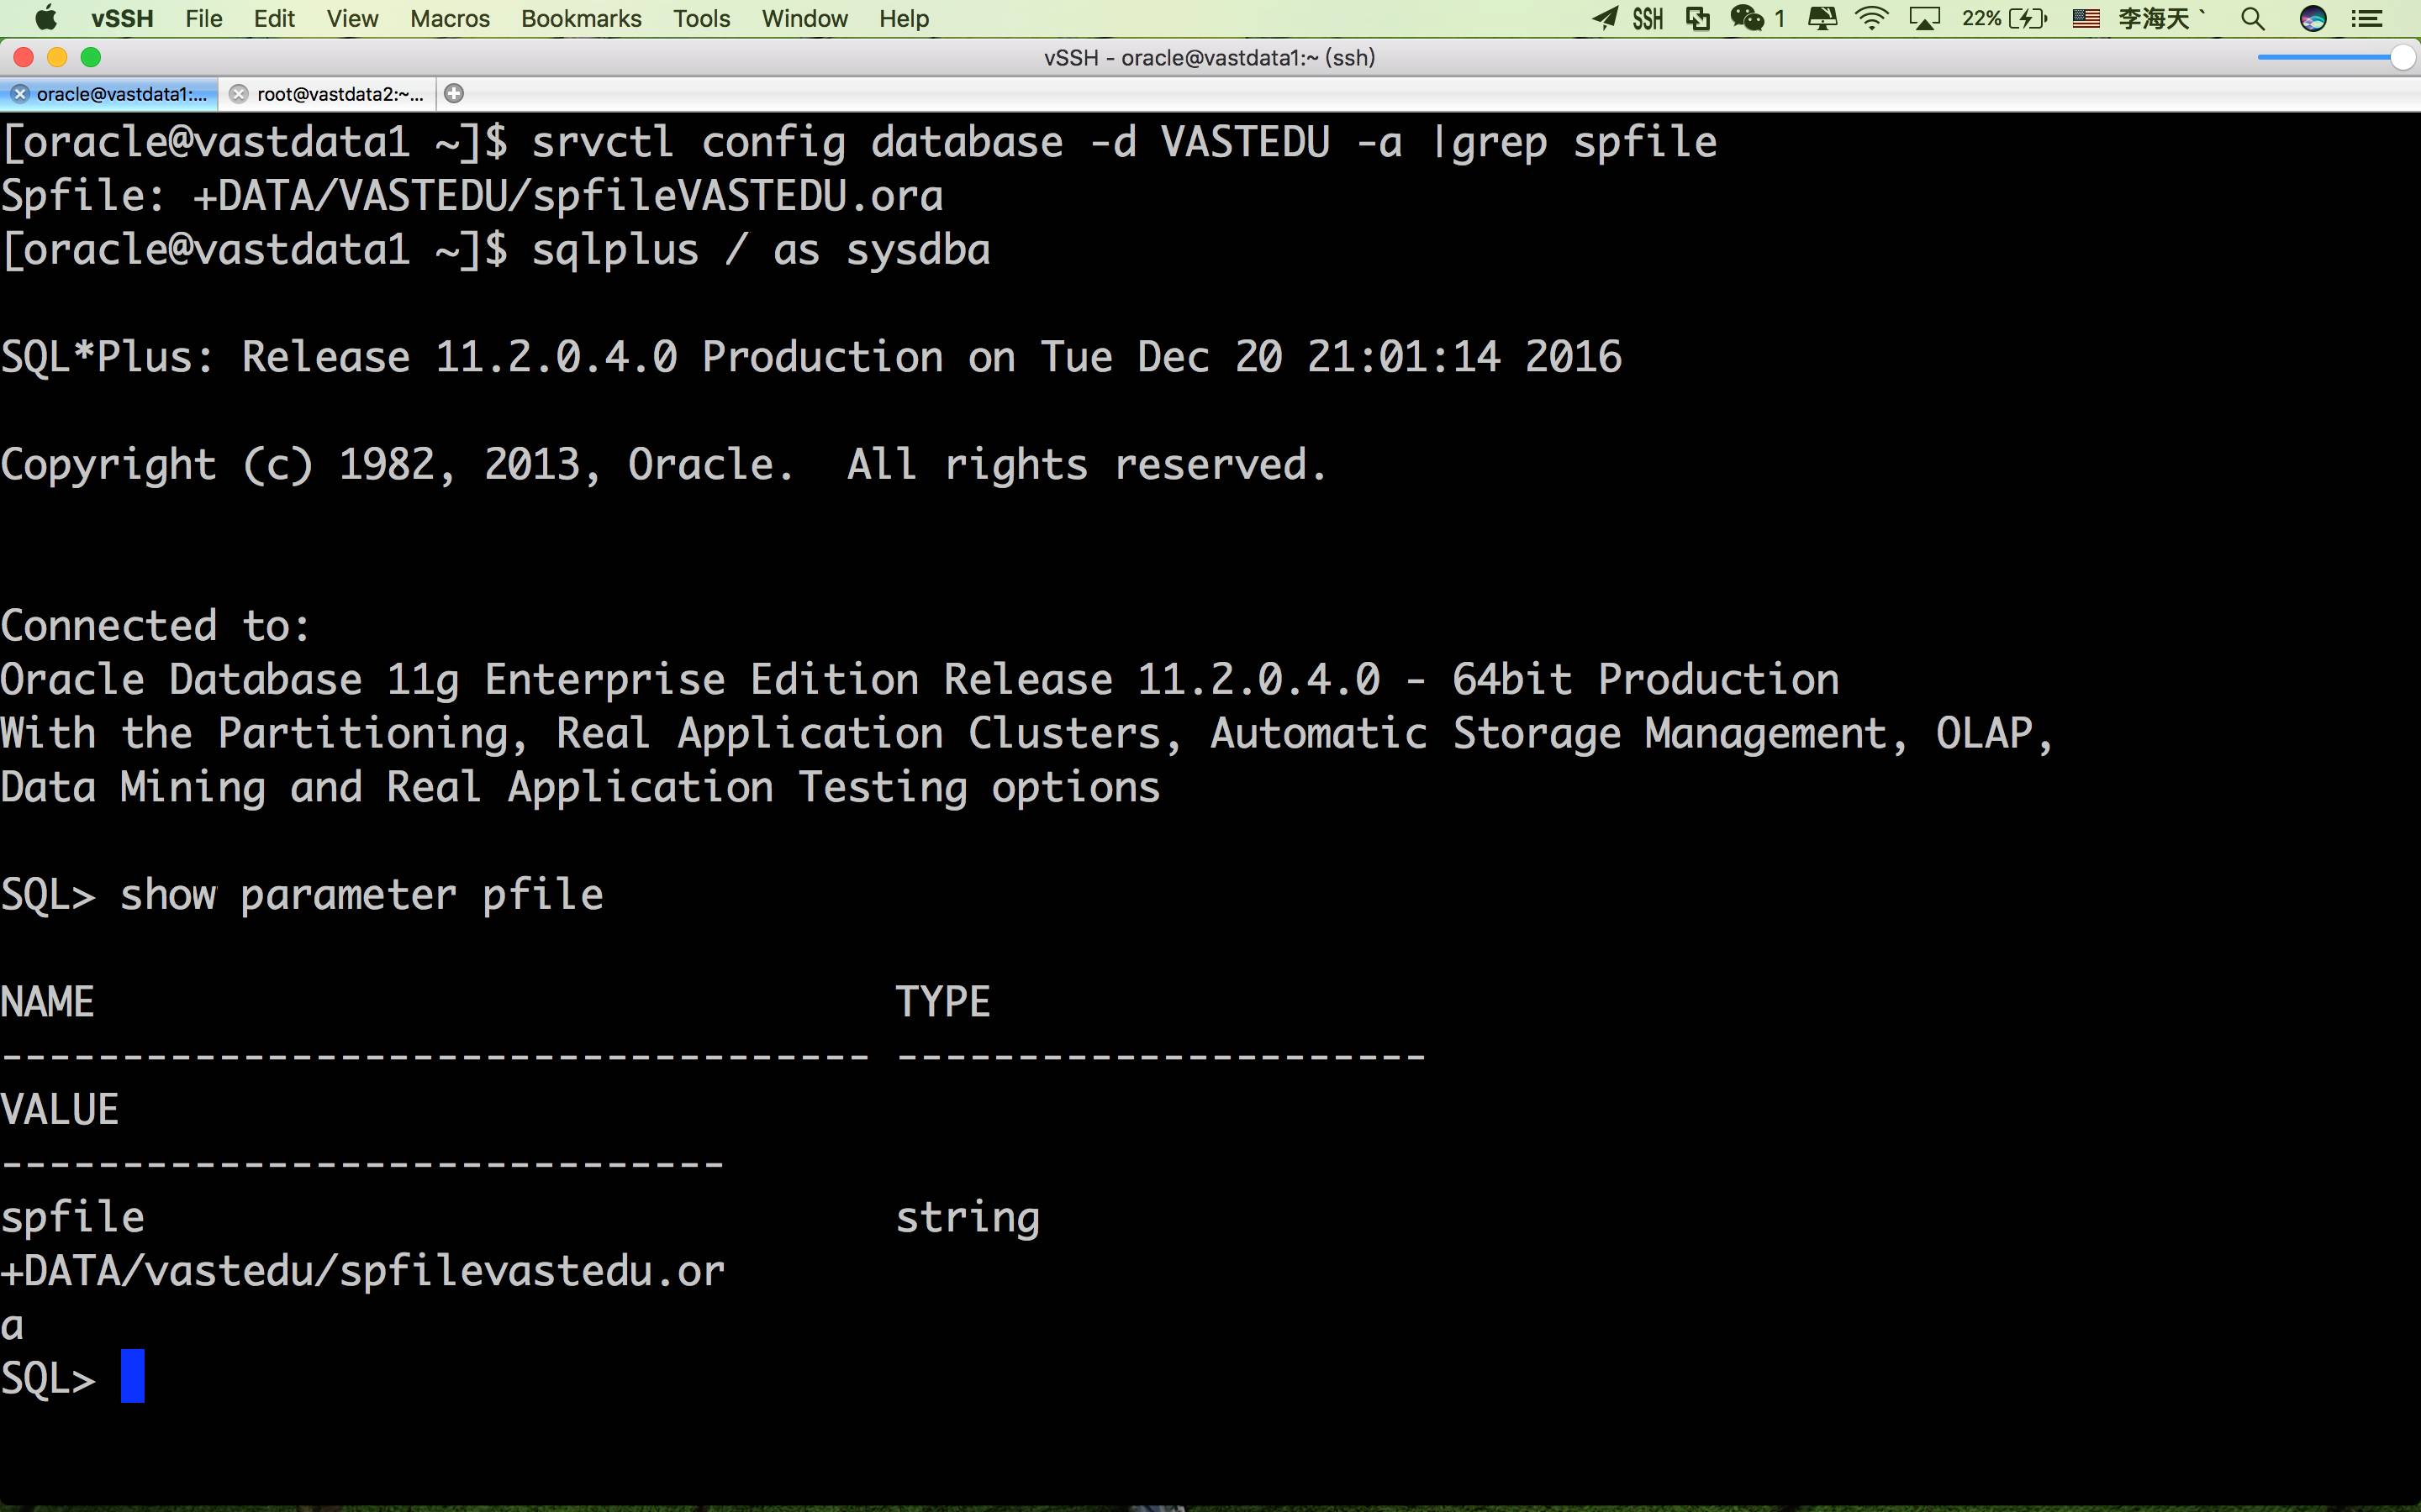Image resolution: width=2421 pixels, height=1512 pixels.
Task: Launch Siri from the menu bar
Action: pos(2312,18)
